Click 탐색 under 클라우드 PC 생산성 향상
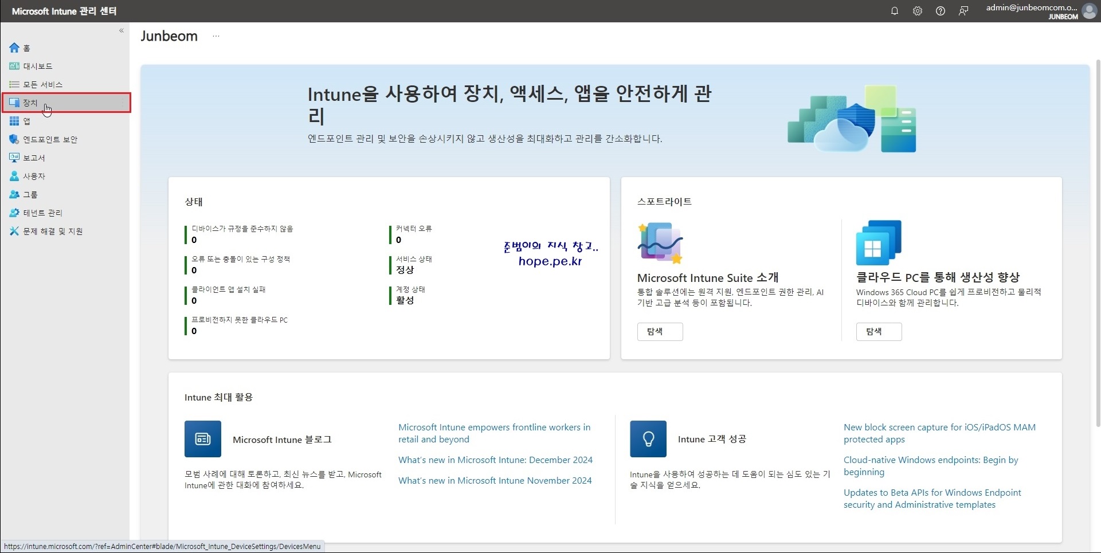The image size is (1101, 553). click(879, 331)
